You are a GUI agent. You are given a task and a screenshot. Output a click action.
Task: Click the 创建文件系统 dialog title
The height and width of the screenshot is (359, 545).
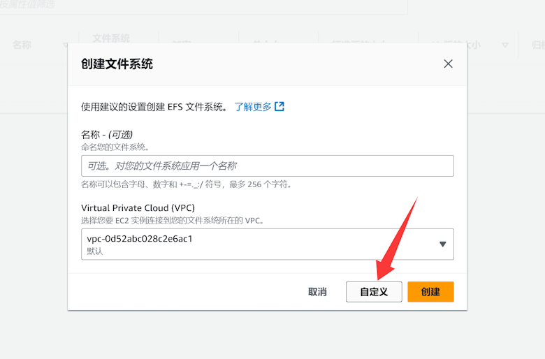117,64
